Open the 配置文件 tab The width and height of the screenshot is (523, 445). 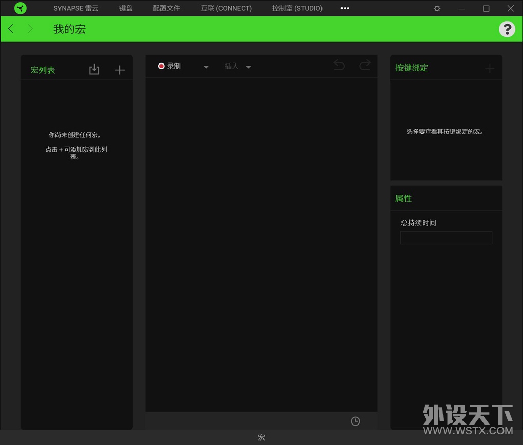click(x=167, y=8)
